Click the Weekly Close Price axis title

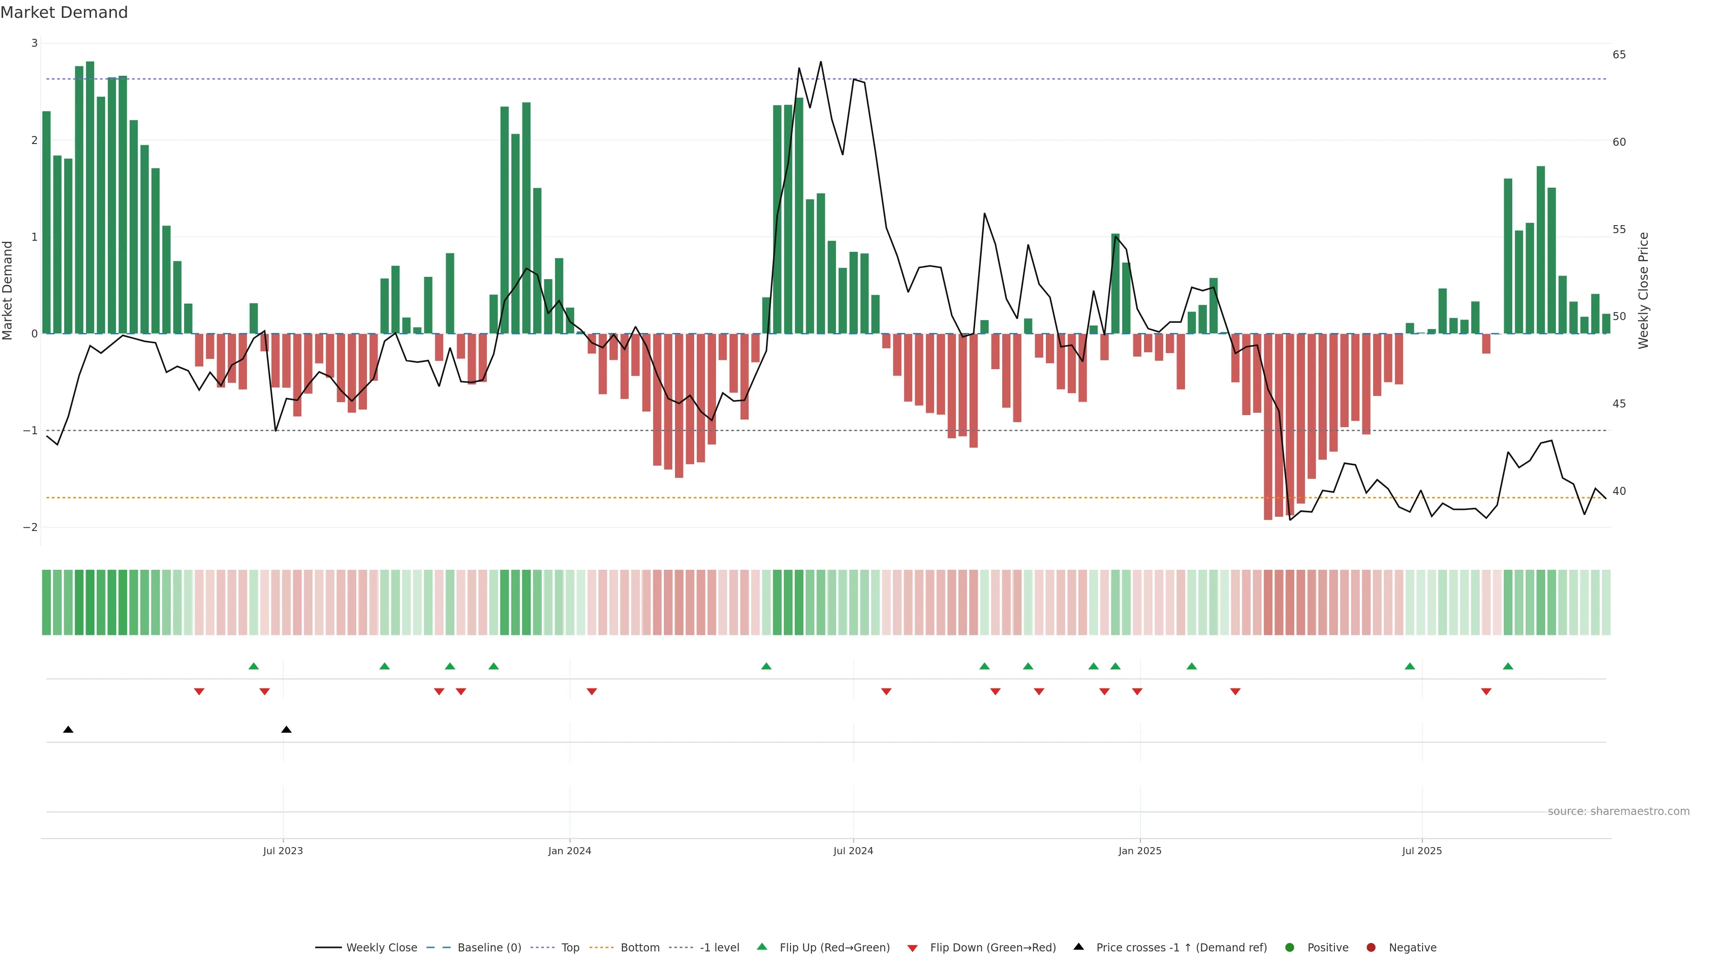pos(1643,290)
